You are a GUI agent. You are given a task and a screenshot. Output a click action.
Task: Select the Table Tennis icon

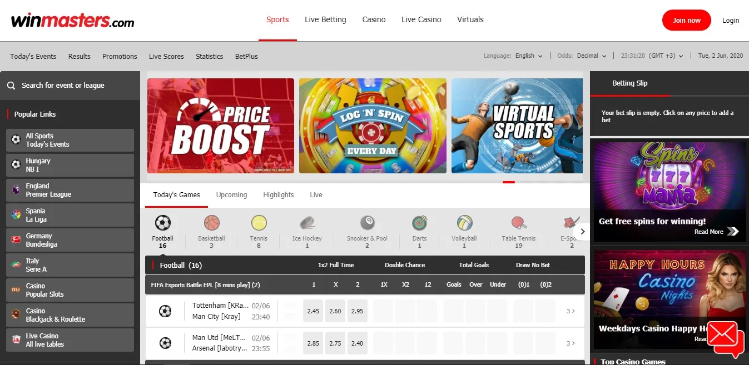tap(519, 223)
